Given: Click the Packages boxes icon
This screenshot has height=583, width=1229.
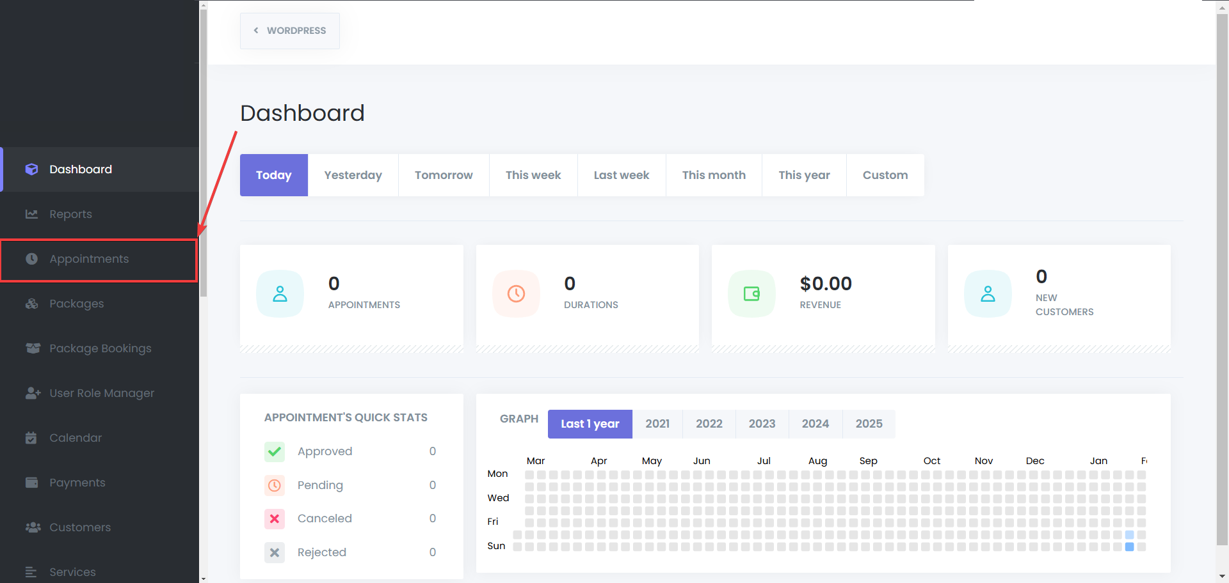Looking at the screenshot, I should click(31, 304).
